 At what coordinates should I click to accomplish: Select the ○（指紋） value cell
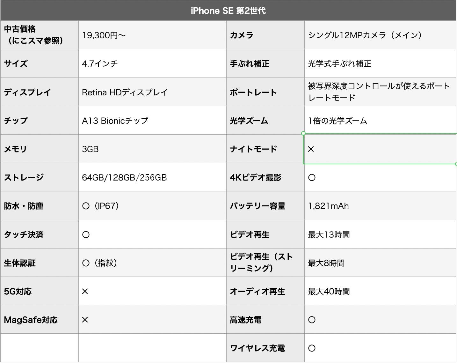point(152,263)
